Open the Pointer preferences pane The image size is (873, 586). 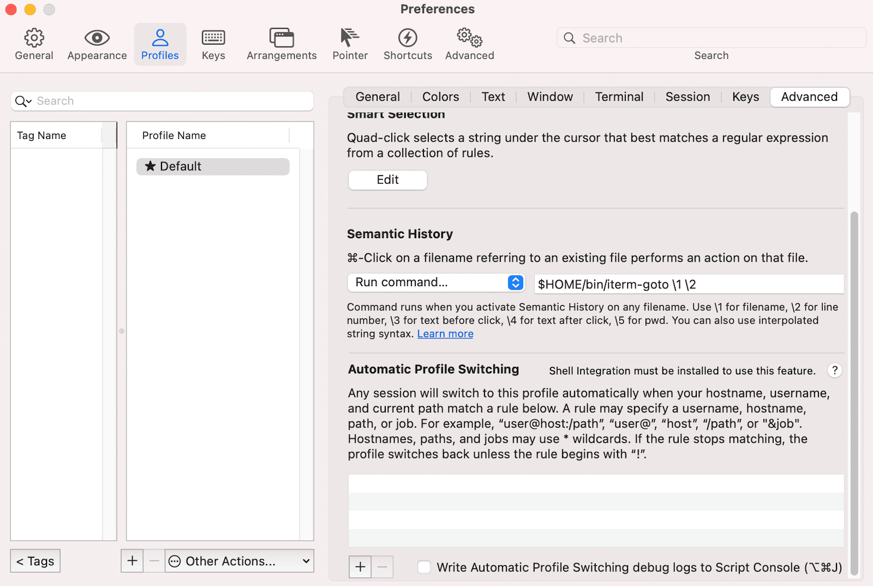click(350, 45)
